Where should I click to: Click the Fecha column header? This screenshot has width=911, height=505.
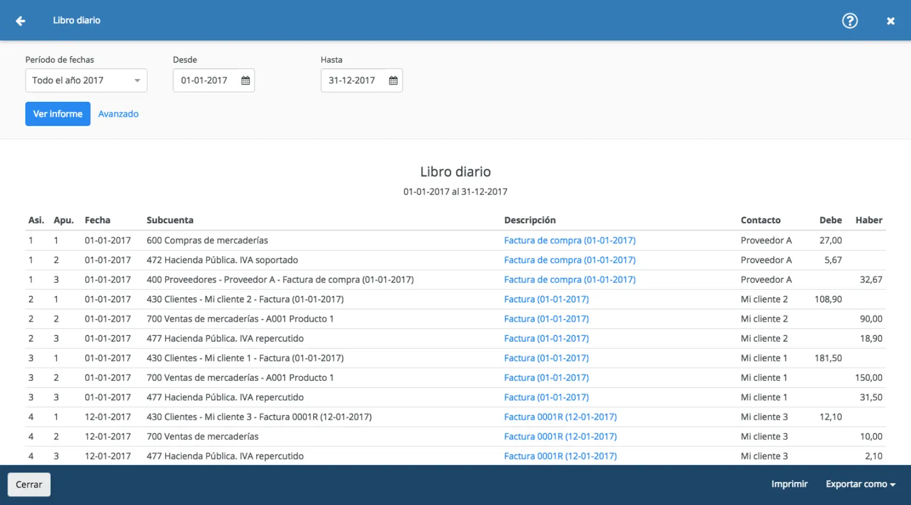coord(97,220)
